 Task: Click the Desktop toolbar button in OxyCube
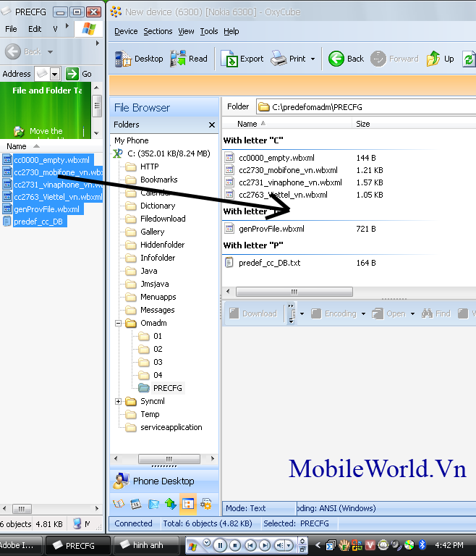(139, 59)
